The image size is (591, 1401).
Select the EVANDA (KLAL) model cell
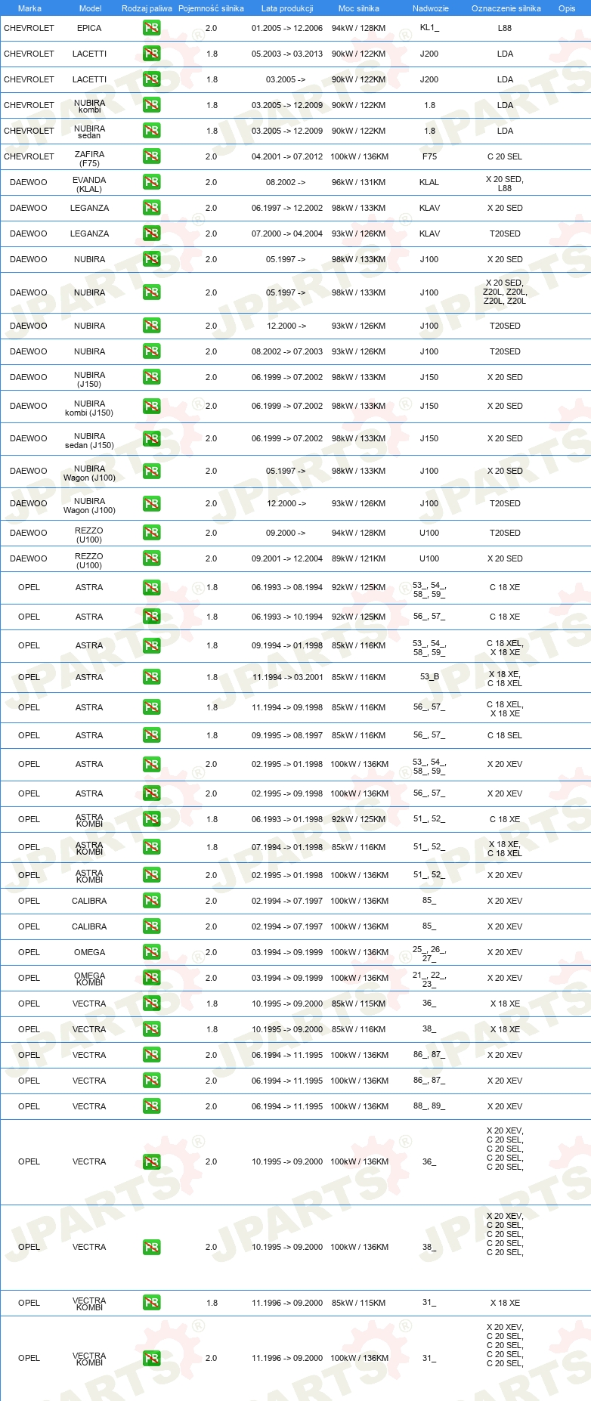tap(89, 184)
